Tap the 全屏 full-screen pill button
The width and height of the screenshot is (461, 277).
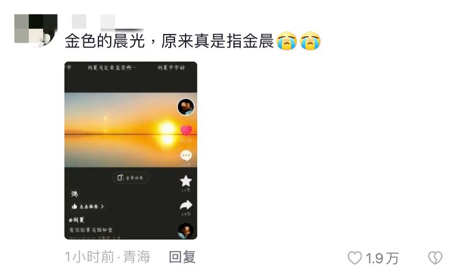[x=131, y=178]
